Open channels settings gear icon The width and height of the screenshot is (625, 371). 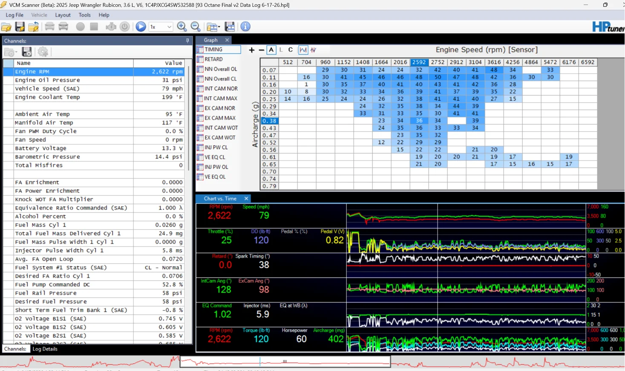point(43,52)
